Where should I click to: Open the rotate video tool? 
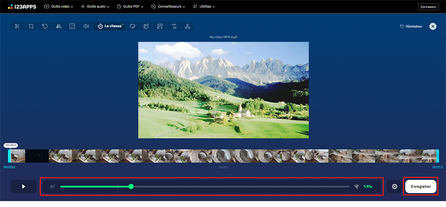coord(45,26)
